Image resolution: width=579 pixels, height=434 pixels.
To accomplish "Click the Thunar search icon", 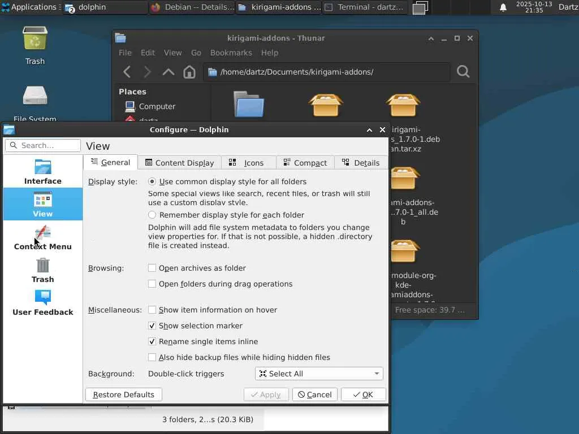I will tap(463, 72).
